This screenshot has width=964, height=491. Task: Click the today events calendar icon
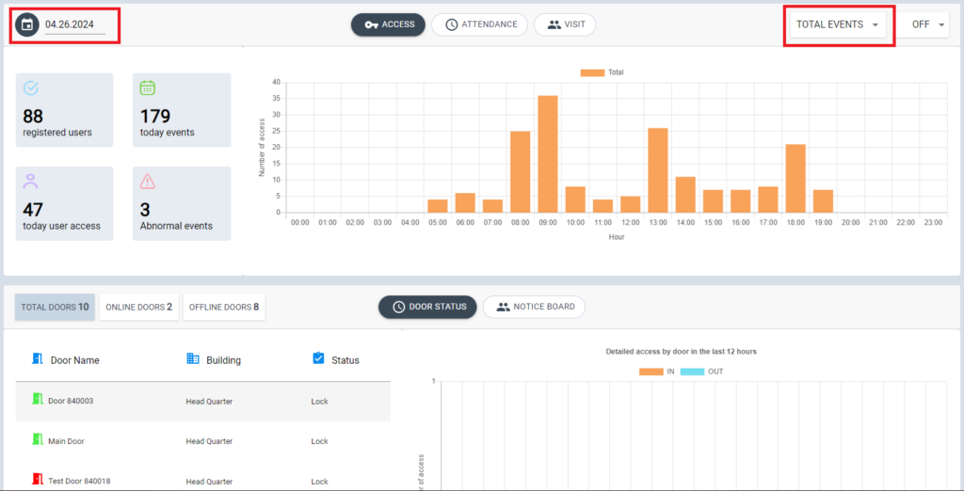point(148,88)
